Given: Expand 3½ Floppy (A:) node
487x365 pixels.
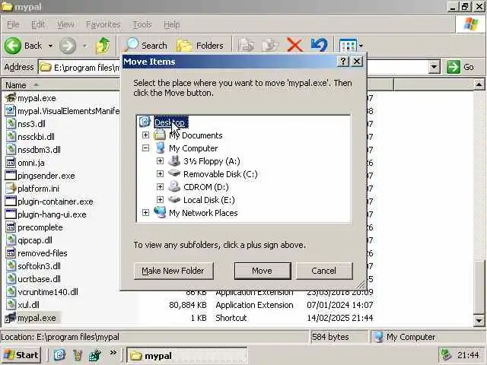Looking at the screenshot, I should pos(160,160).
